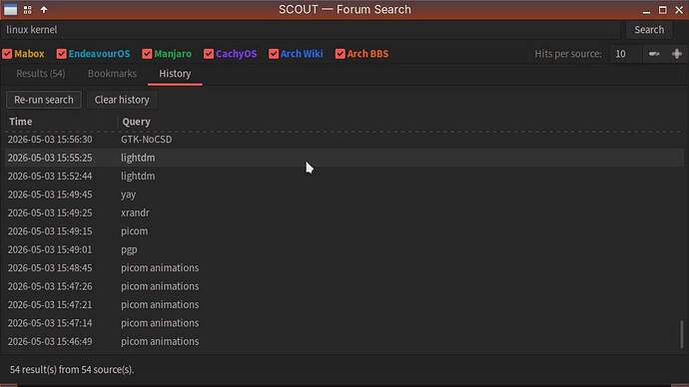Select the picom entry from 15:49:15
This screenshot has height=387, width=689.
pos(344,231)
